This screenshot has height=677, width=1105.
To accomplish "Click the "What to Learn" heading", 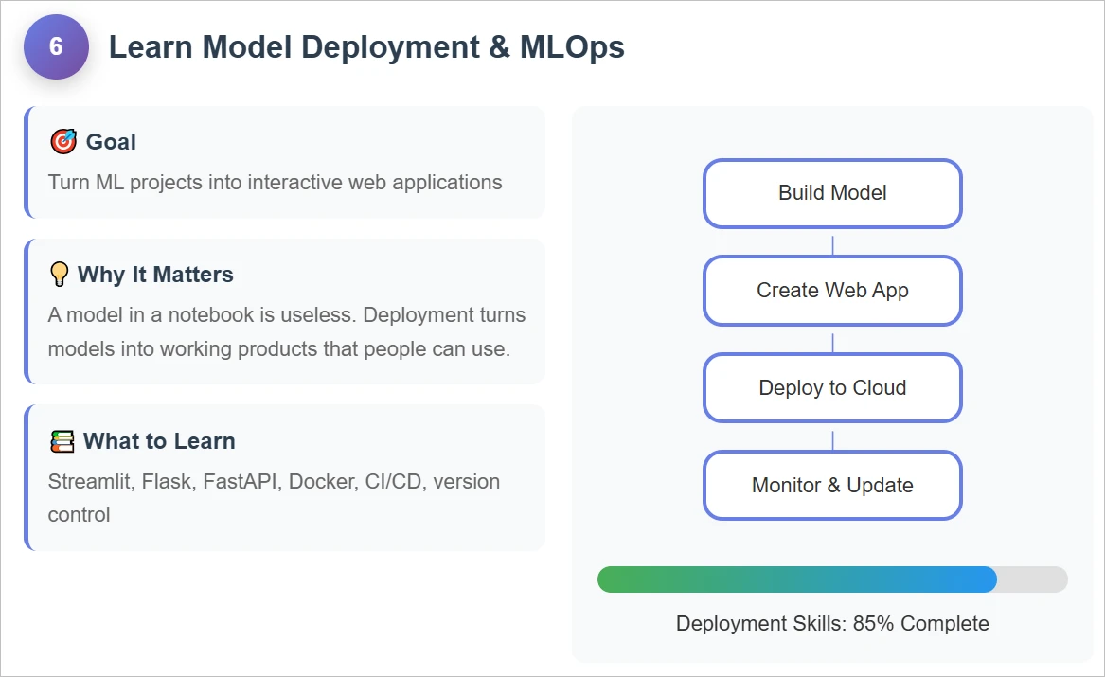I will 159,441.
